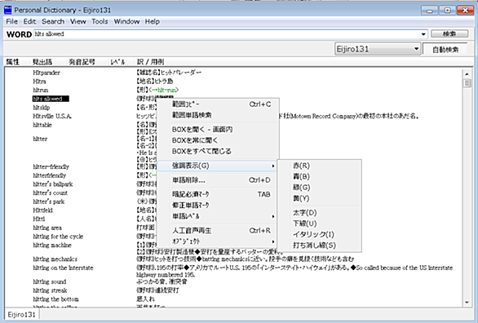
Task: Select the hitting area entry
Action: 47,228
